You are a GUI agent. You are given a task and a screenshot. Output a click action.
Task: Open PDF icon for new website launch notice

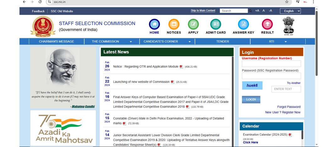point(172,82)
